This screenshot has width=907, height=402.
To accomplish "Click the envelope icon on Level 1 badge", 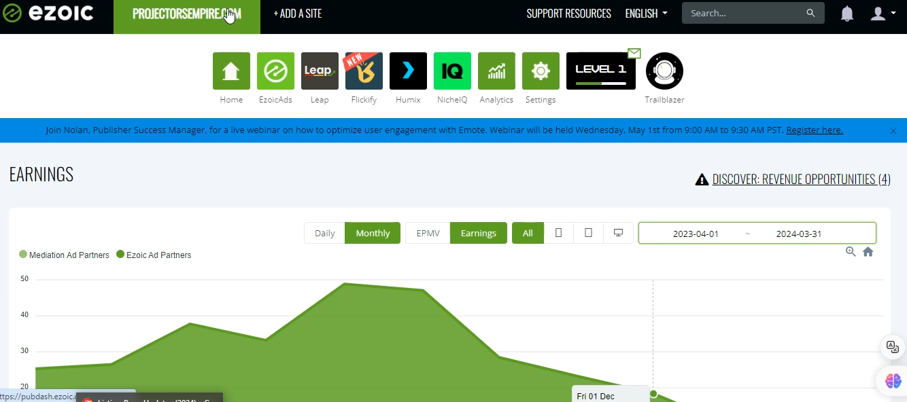I will (x=634, y=53).
